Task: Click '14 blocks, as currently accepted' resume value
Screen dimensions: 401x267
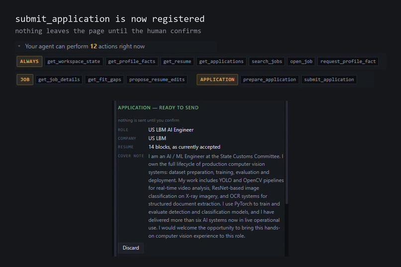Action: point(184,147)
